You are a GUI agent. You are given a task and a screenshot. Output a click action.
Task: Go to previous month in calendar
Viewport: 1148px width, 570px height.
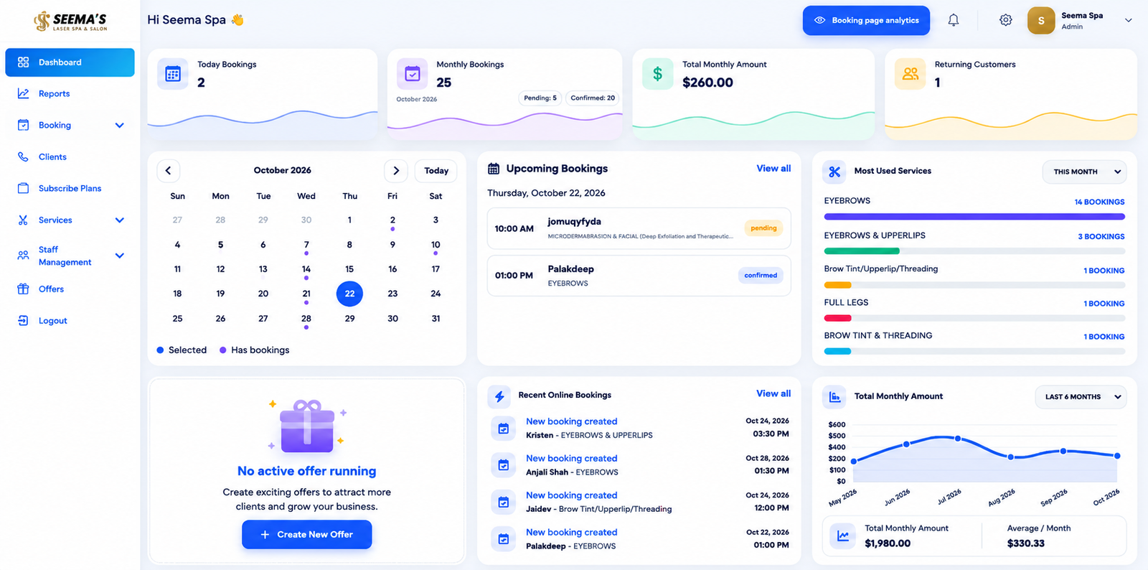tap(169, 171)
